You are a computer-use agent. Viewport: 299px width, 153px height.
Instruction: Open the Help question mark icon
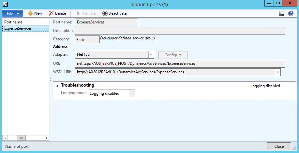(x=291, y=13)
